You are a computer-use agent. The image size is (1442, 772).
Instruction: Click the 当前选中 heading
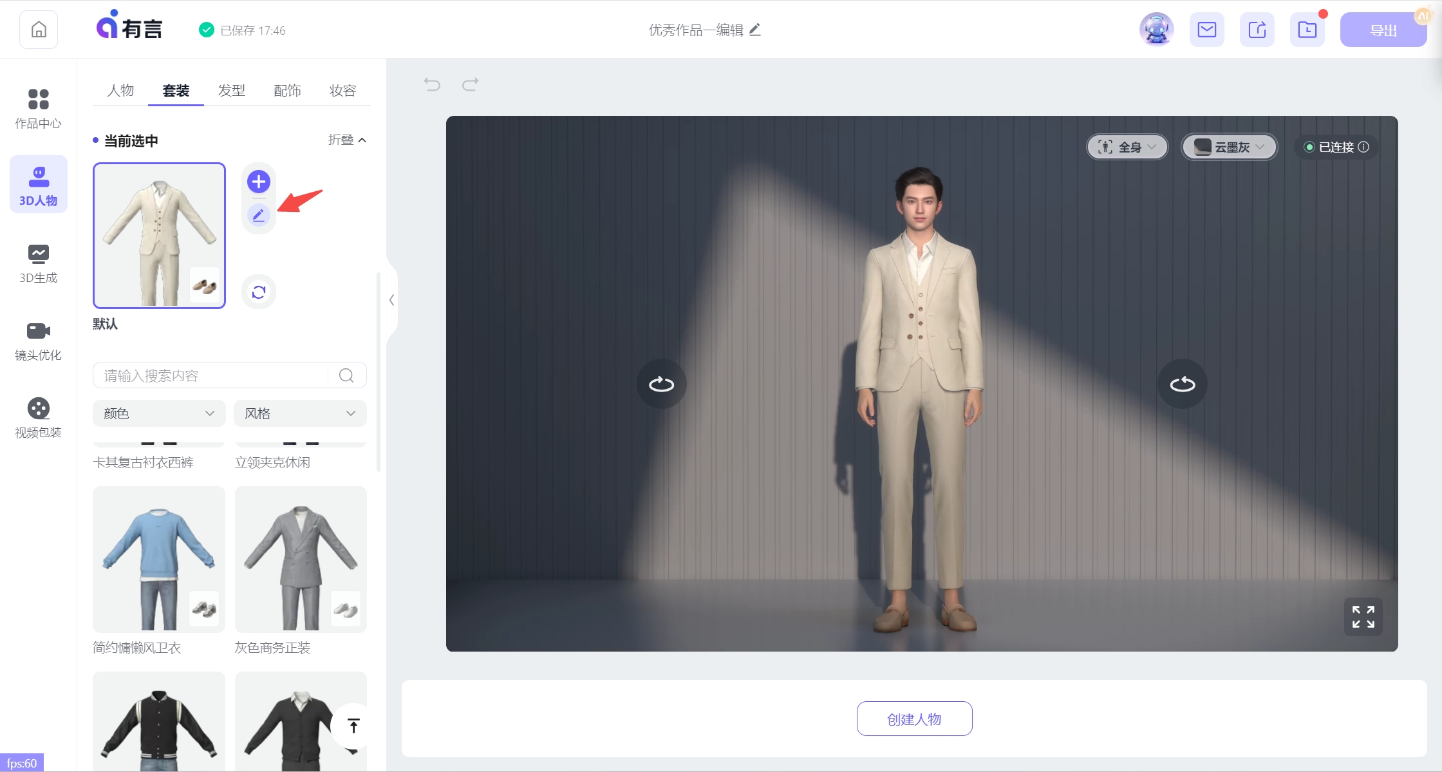pyautogui.click(x=131, y=141)
